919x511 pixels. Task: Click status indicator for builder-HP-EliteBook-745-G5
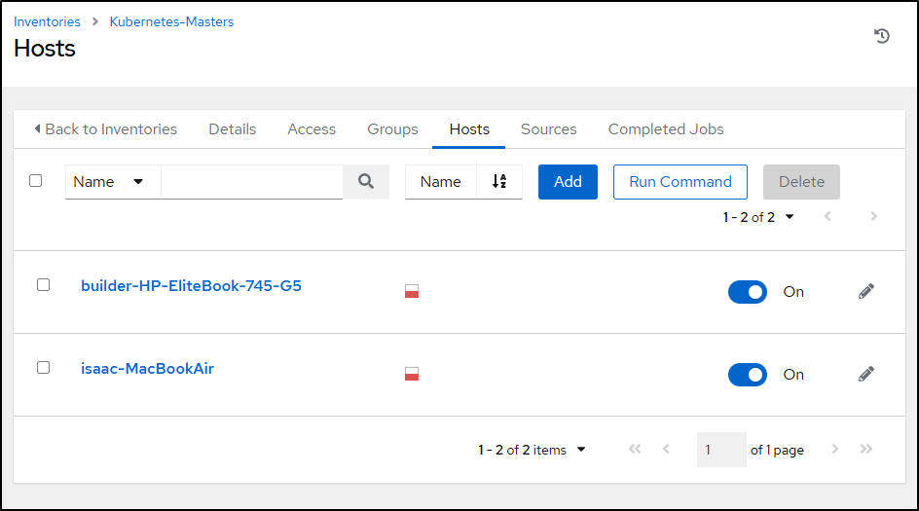point(412,291)
